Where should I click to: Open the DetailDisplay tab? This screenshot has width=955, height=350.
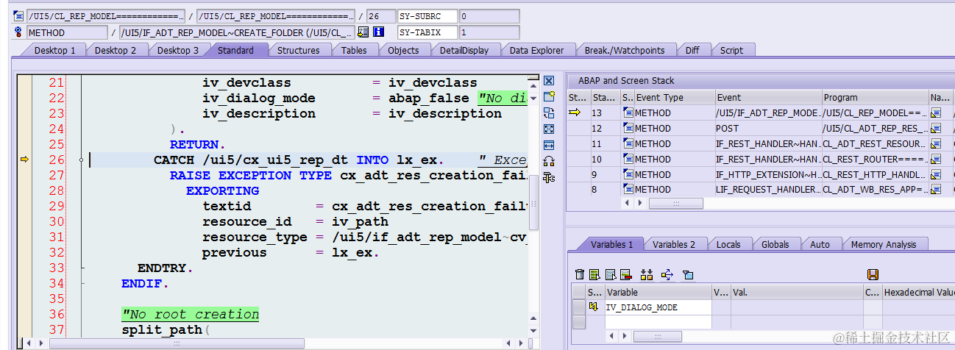tap(464, 50)
